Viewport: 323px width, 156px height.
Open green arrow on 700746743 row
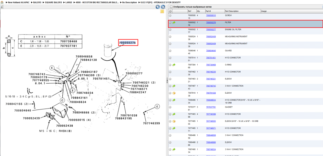coord(174,86)
